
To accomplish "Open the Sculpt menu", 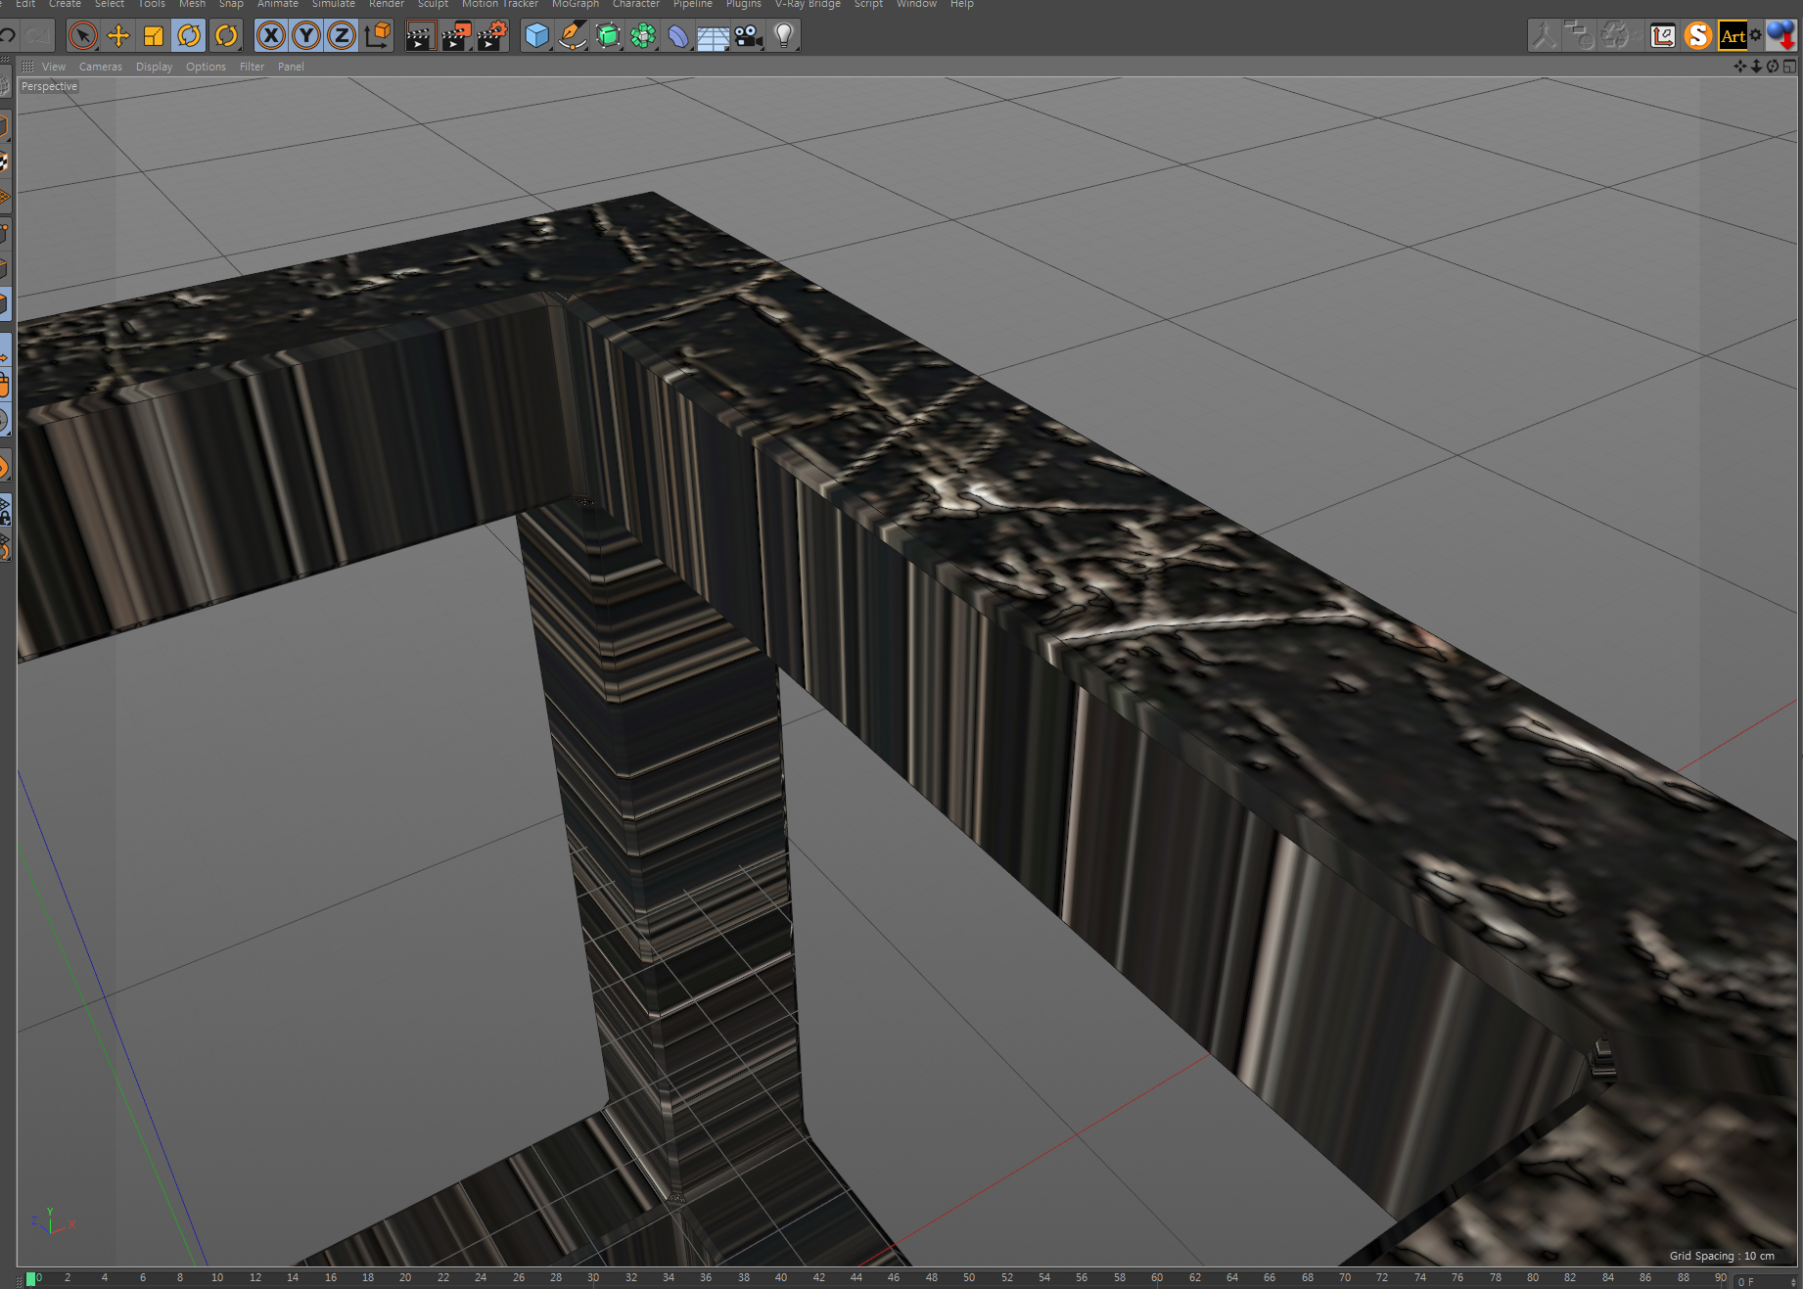I will tap(433, 4).
